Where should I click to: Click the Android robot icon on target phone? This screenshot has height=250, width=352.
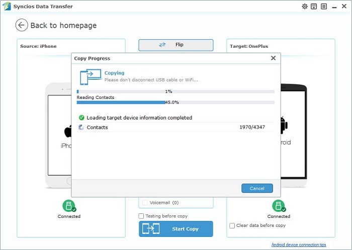pyautogui.click(x=284, y=125)
